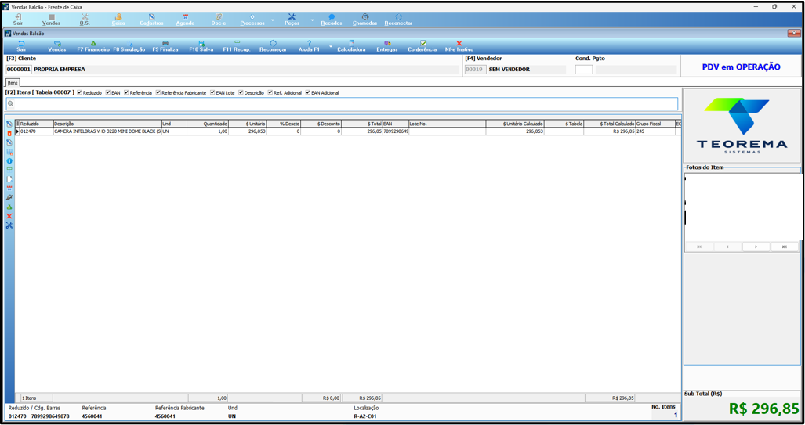
Task: Uncheck the Referência checkbox
Action: pos(126,93)
